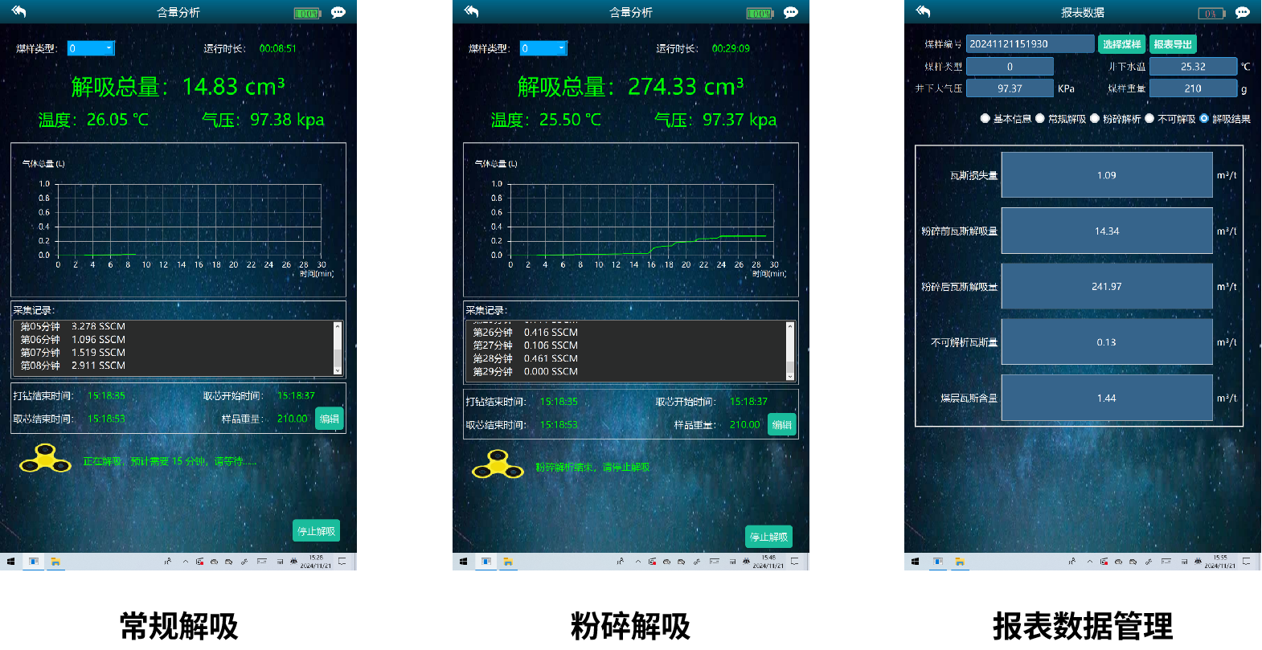Viewport: 1262px width, 650px height.
Task: Choose the 粉碎解析 radio option
Action: [1095, 119]
